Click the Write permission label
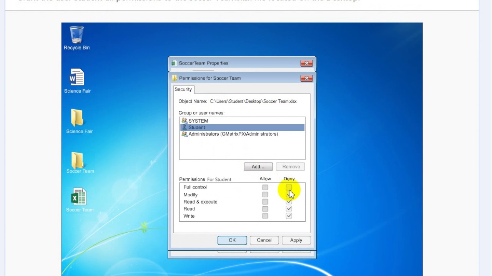The width and height of the screenshot is (492, 276). 189,216
